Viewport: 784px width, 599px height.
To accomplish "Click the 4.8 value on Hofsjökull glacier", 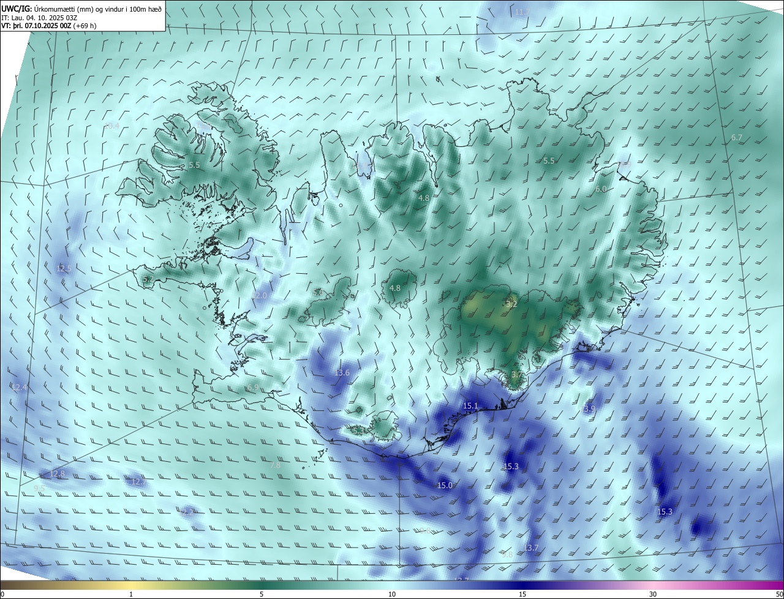I will 395,288.
